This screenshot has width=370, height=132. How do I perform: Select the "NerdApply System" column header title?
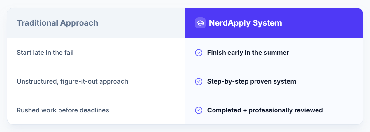pos(245,23)
